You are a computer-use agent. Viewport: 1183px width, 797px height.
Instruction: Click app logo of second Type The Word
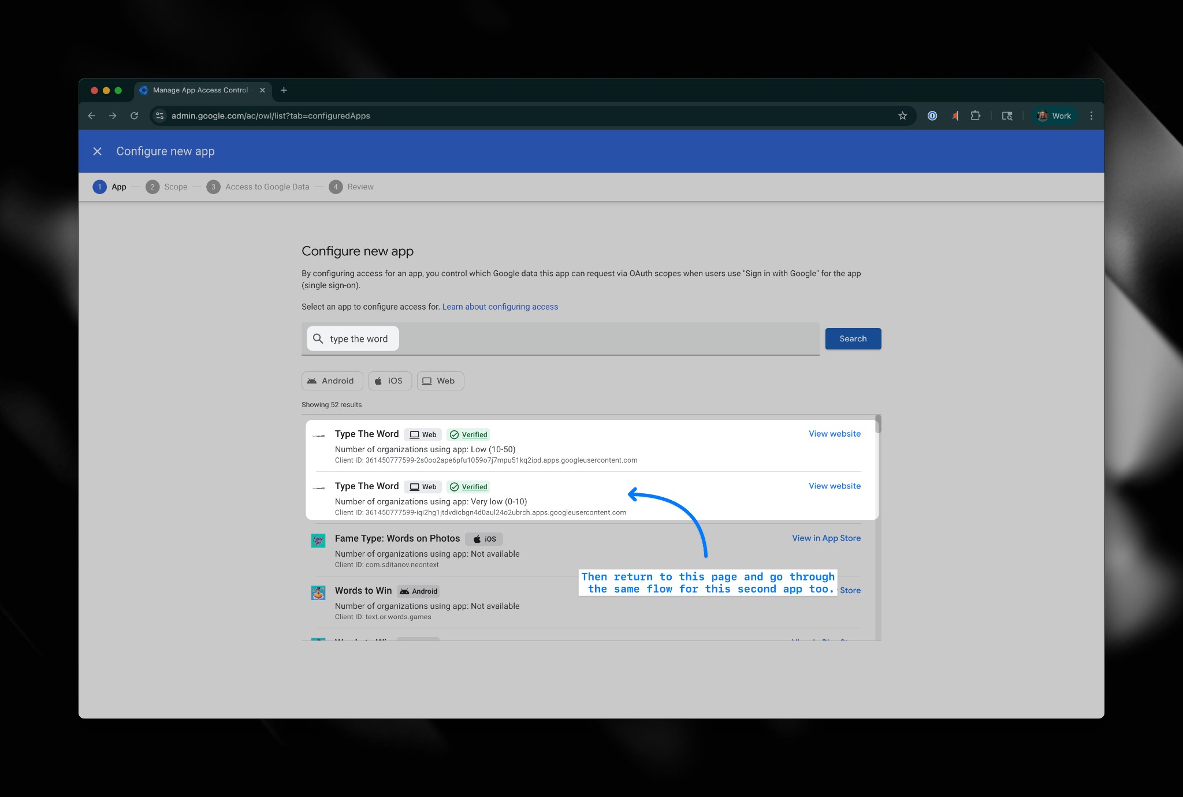click(x=318, y=488)
